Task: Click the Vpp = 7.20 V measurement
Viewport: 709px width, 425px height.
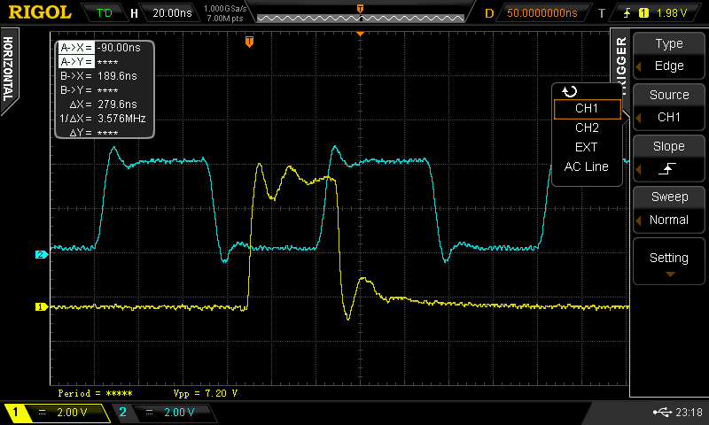Action: pos(206,393)
